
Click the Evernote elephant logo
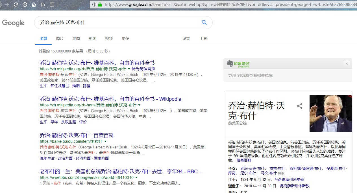click(229, 64)
